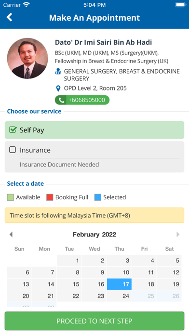Tap the Wi-Fi status icon
This screenshot has width=189, height=335.
[27, 5]
